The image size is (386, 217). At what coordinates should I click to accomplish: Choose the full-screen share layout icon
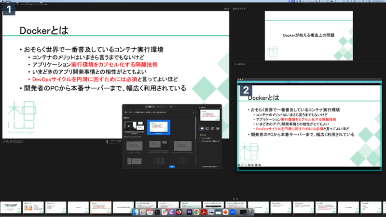coord(202,128)
